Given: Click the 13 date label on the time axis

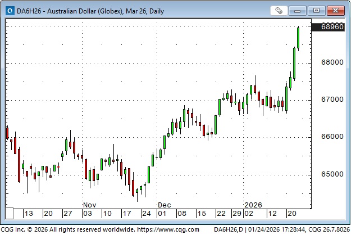Looking at the screenshot, I should coord(28,214).
